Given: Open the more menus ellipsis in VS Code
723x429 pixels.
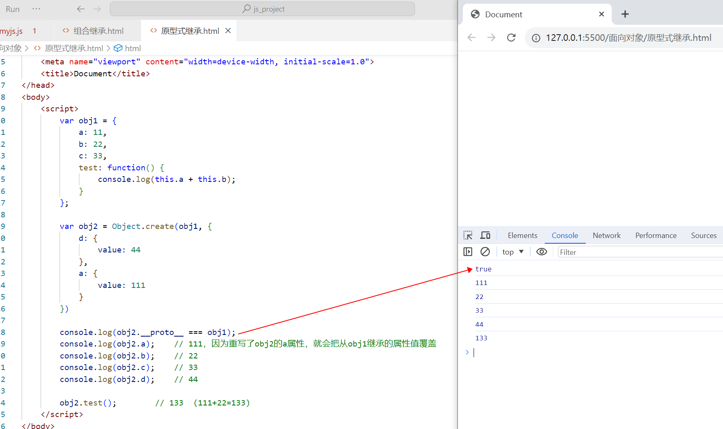Looking at the screenshot, I should pos(36,9).
